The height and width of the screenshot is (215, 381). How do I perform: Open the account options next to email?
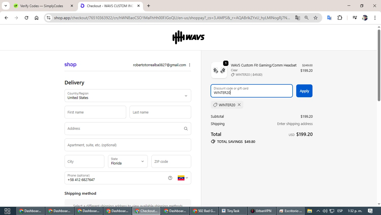[x=189, y=65]
